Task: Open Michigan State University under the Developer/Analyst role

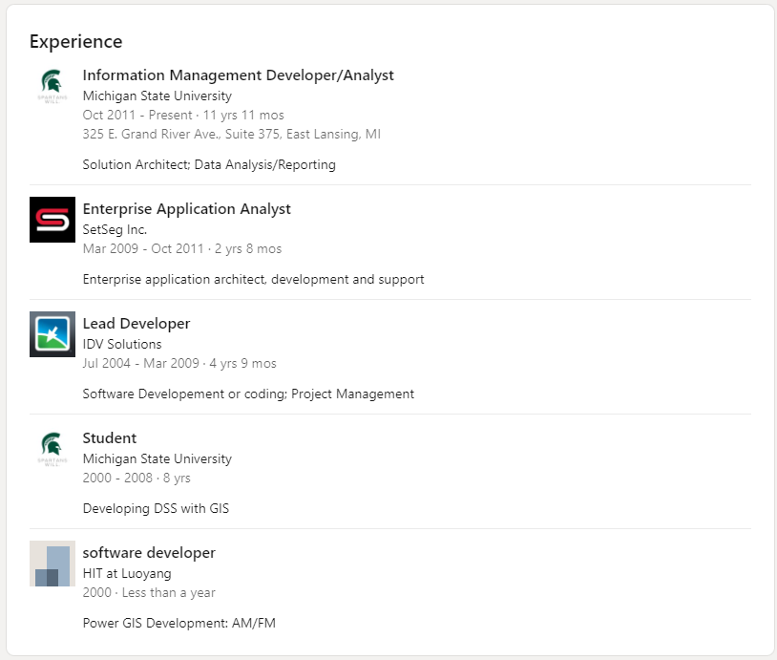Action: tap(157, 96)
